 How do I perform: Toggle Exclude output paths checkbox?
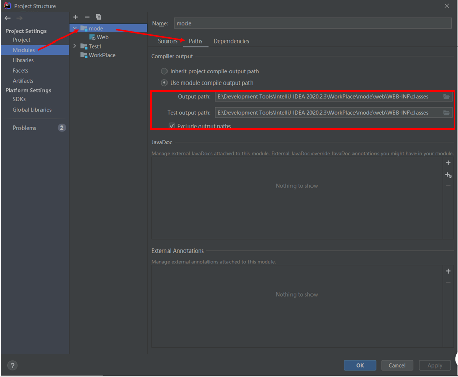click(172, 126)
